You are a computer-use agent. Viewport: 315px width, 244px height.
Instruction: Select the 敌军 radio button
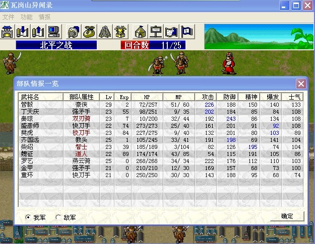click(58, 217)
